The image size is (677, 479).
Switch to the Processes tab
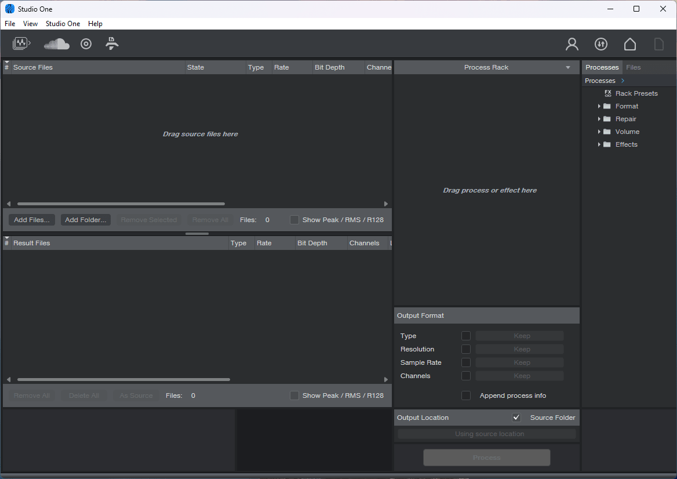click(x=602, y=67)
